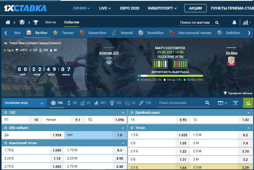Filter markets with the 126 icon
Image resolution: width=254 pixels, height=170 pixels.
(145, 103)
